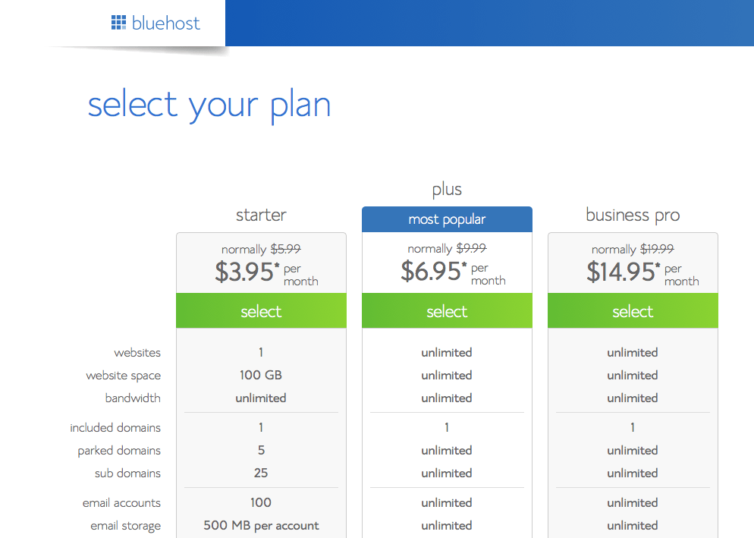
Task: Select the plus plan
Action: (x=447, y=311)
